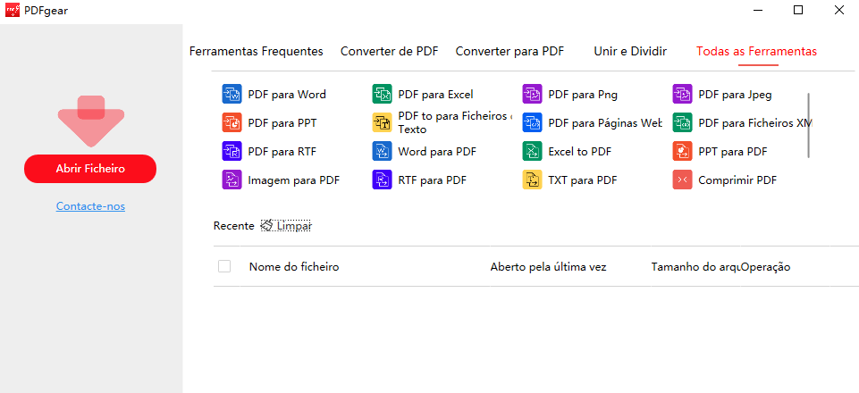Open the Contacte-nos link

90,206
